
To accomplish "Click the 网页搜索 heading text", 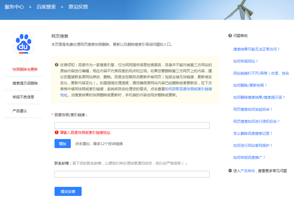I will [x=60, y=36].
